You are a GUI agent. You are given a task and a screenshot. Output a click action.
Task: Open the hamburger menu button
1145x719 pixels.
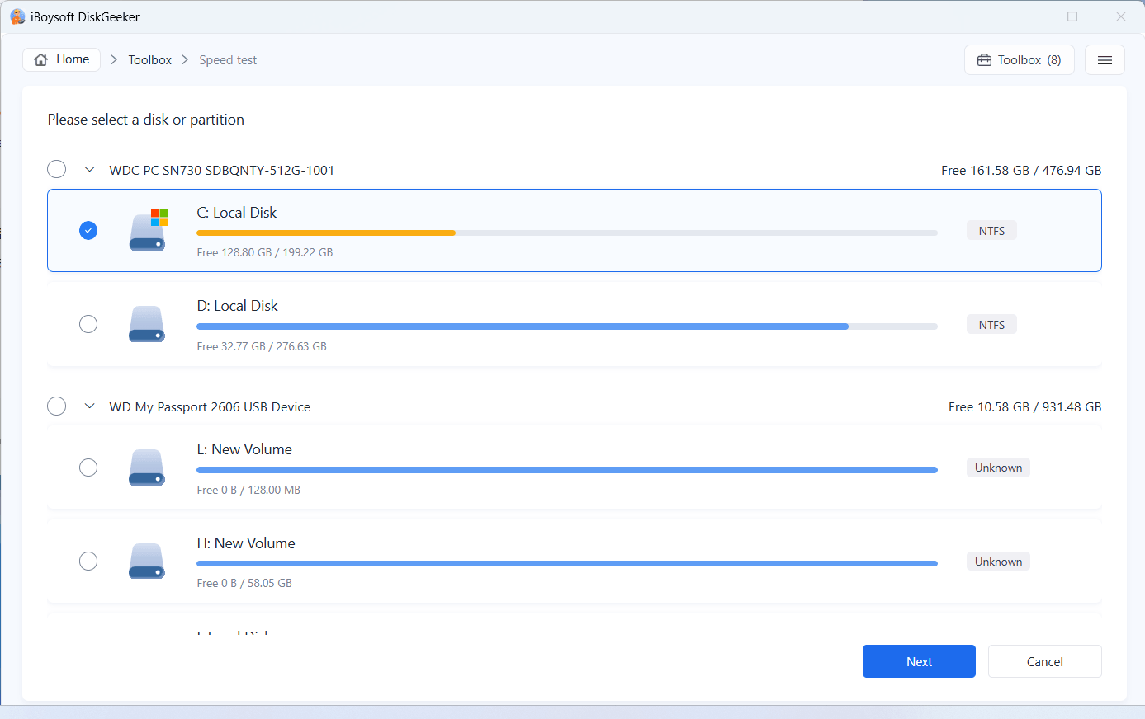(x=1105, y=60)
